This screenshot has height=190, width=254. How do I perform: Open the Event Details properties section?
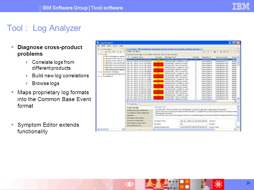(x=139, y=108)
